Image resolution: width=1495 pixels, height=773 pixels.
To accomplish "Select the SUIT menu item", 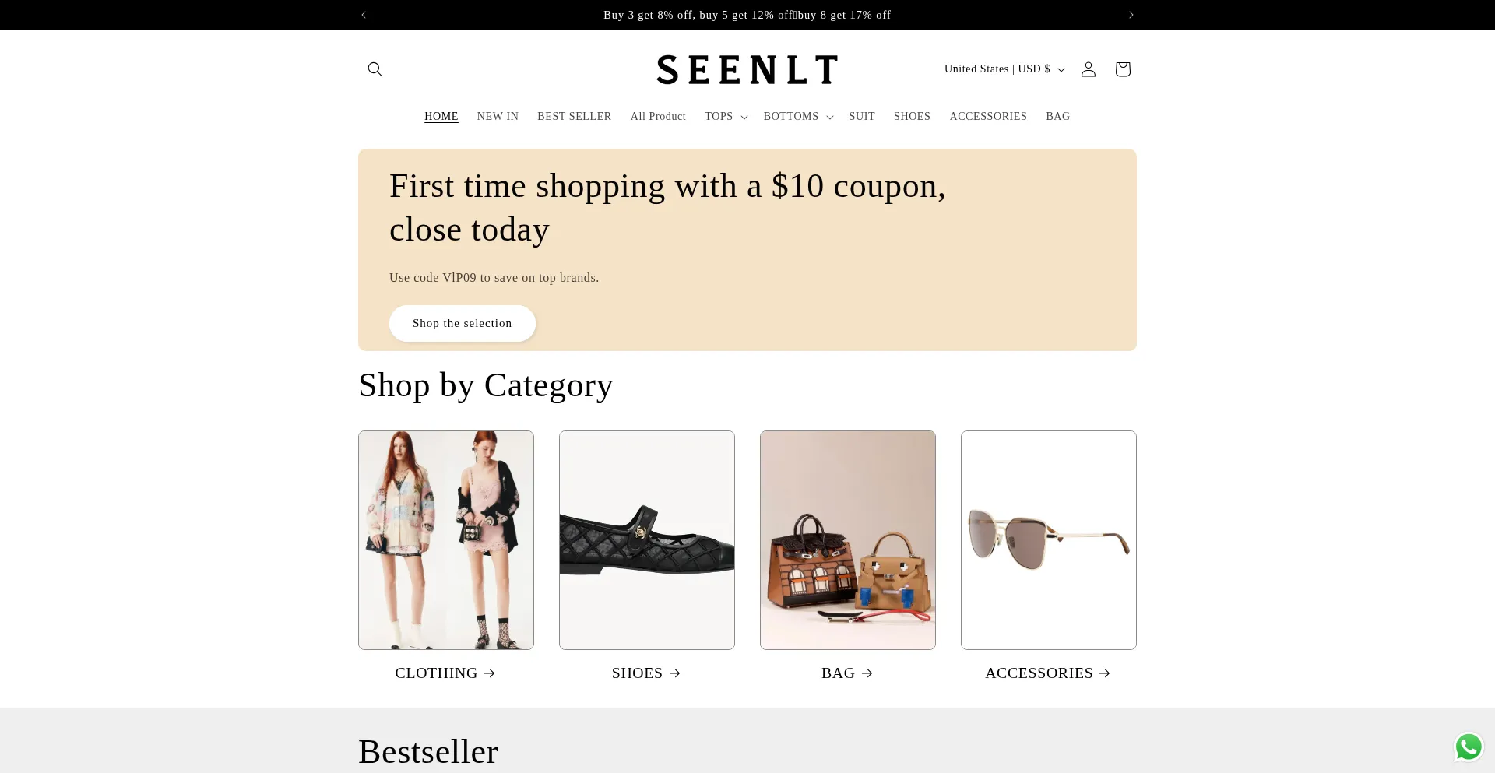I will pyautogui.click(x=861, y=117).
